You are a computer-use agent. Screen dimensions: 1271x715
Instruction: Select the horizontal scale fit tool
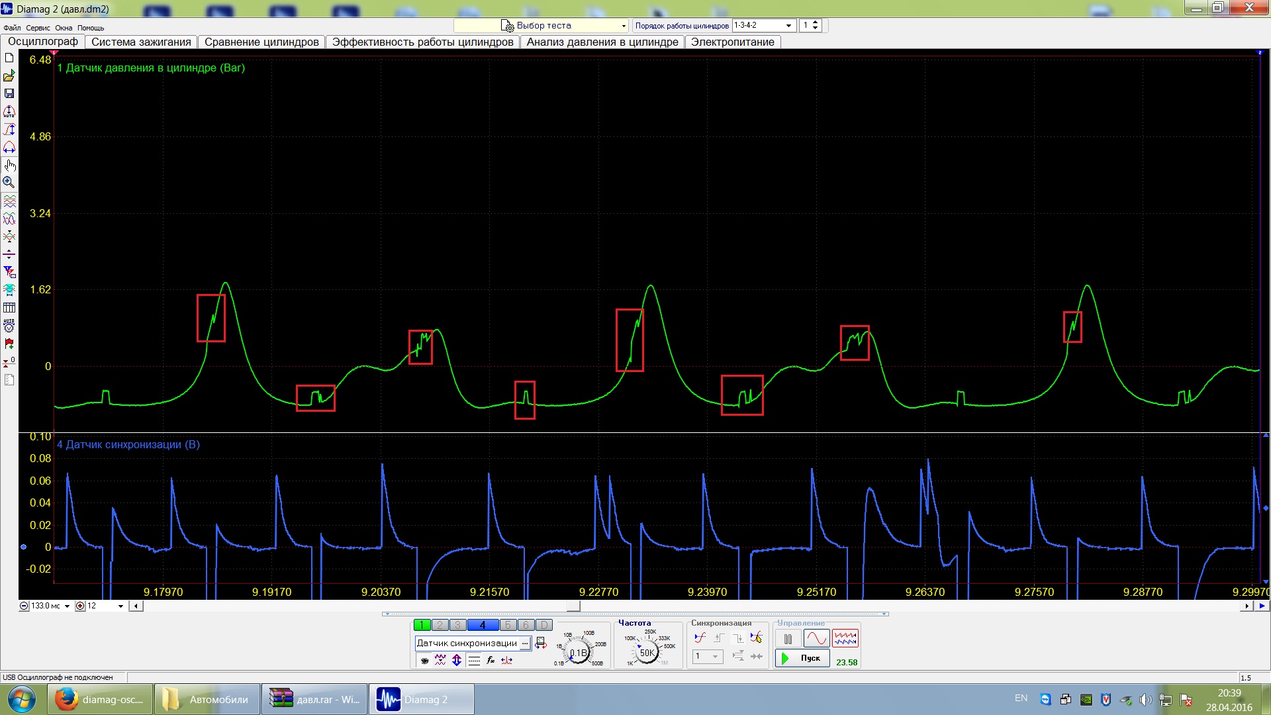click(9, 148)
